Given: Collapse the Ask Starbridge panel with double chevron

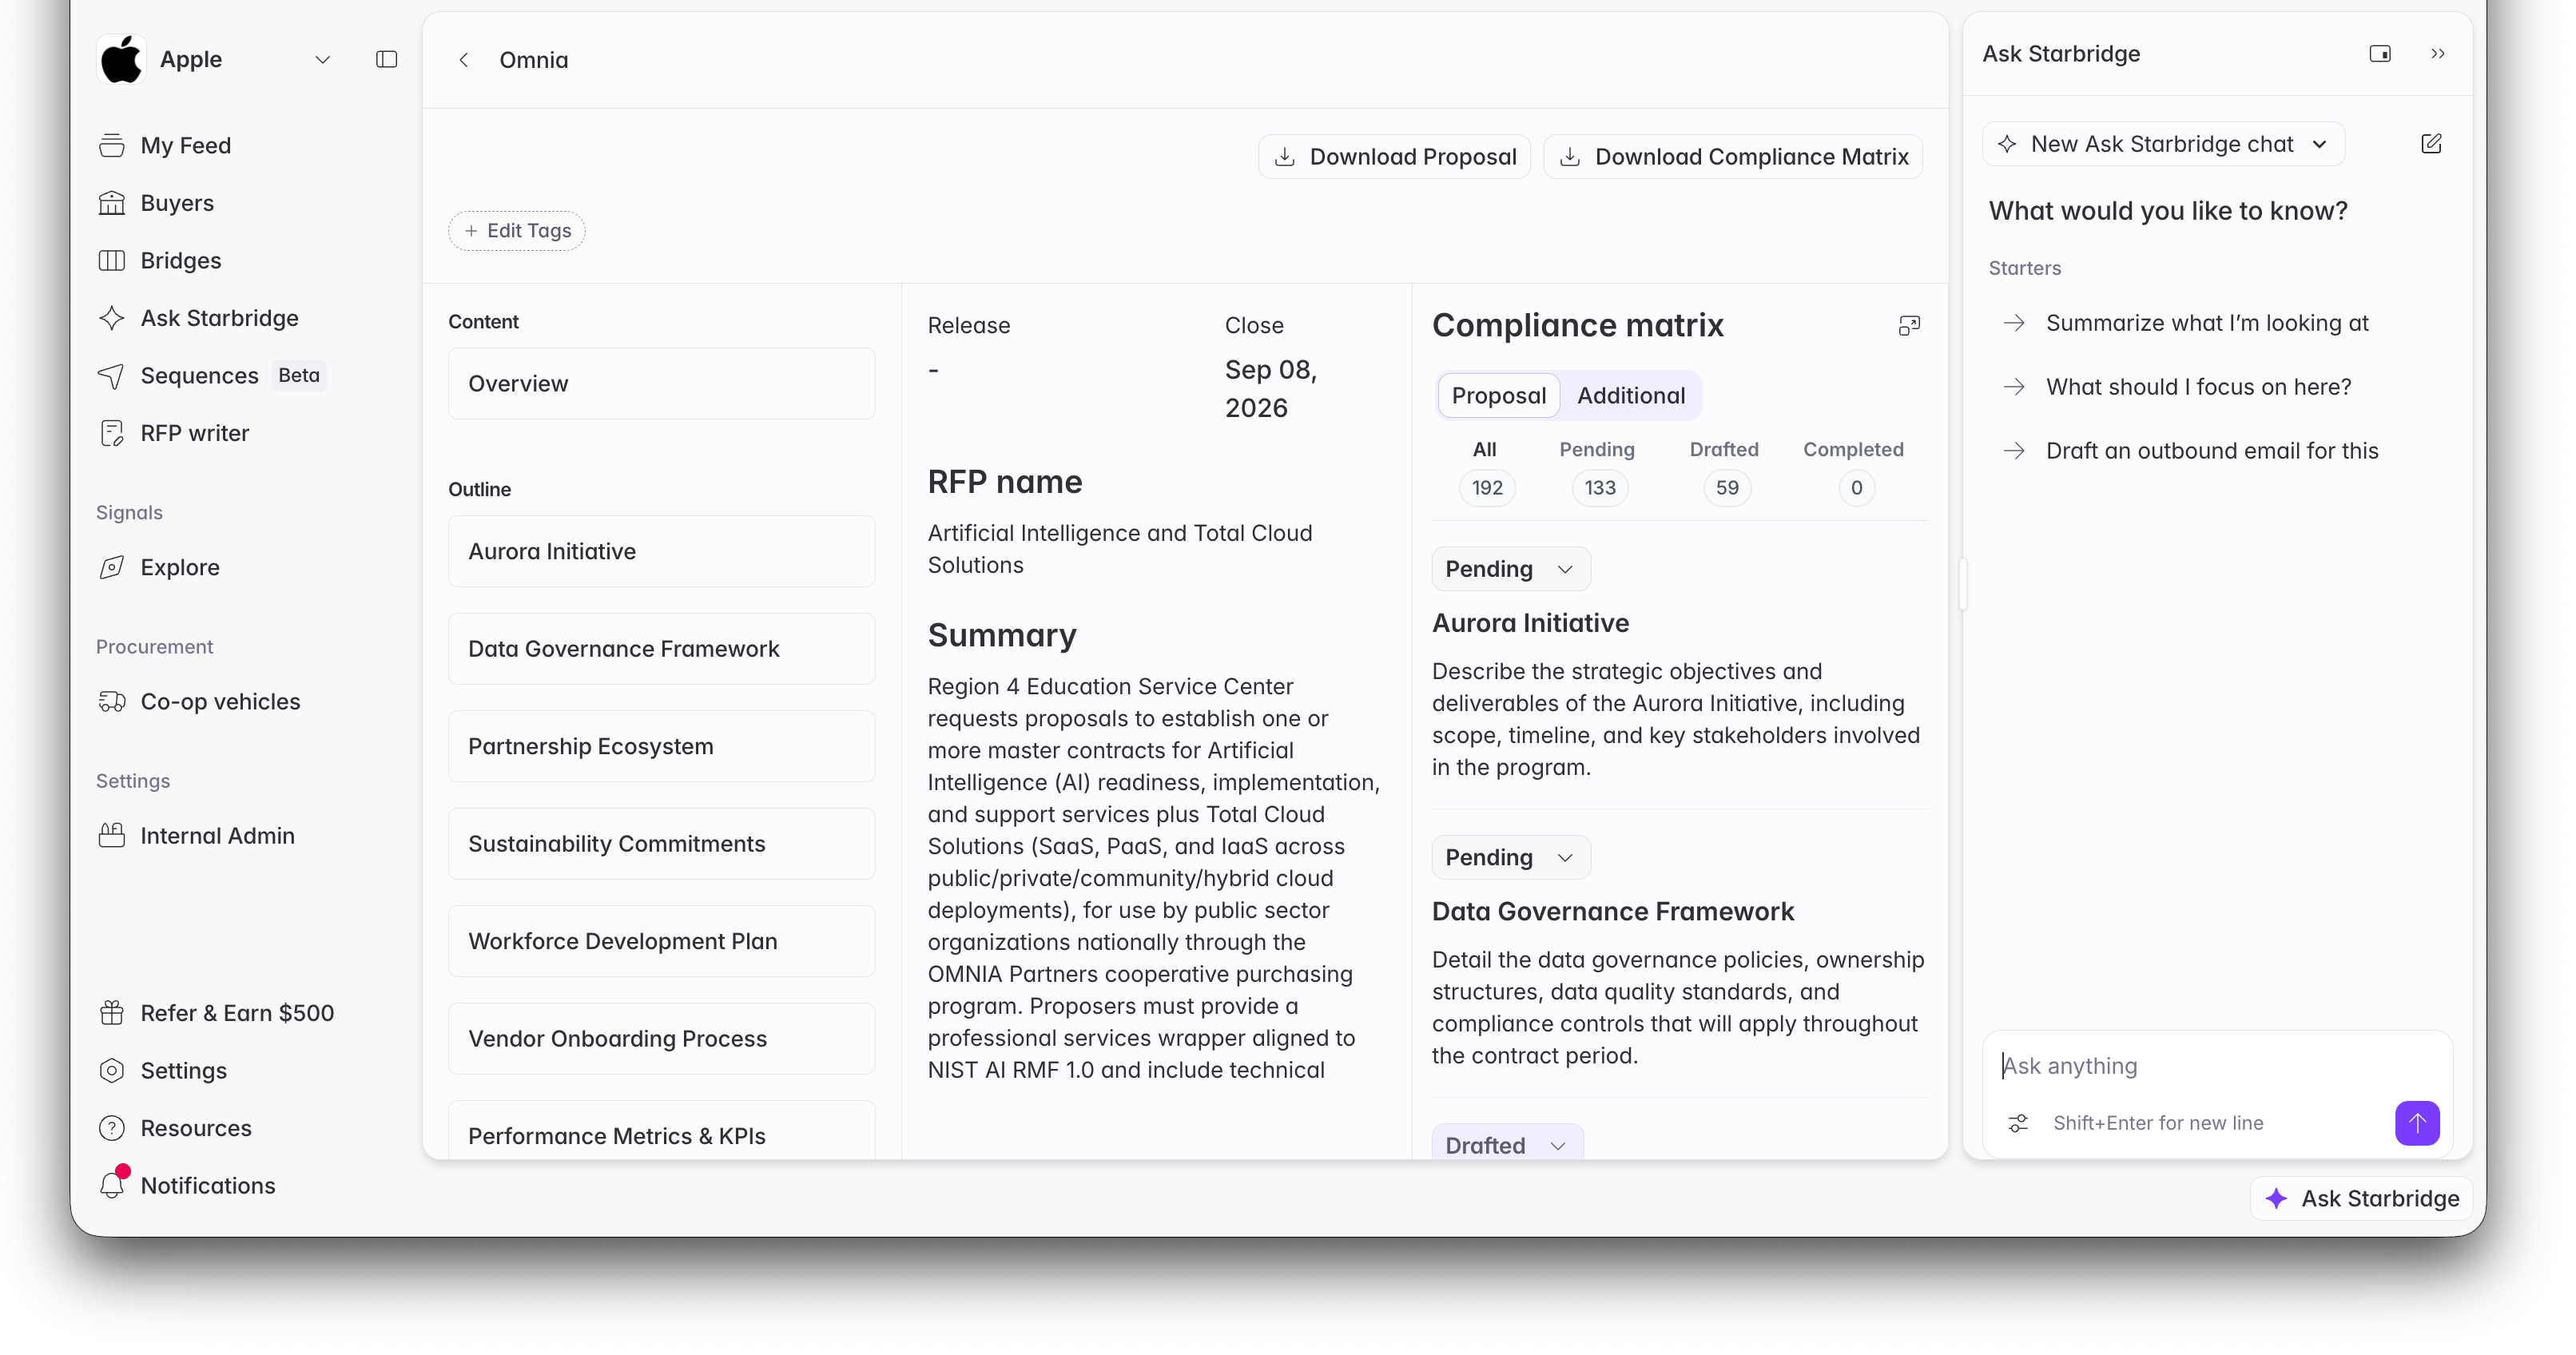Looking at the screenshot, I should (2438, 54).
